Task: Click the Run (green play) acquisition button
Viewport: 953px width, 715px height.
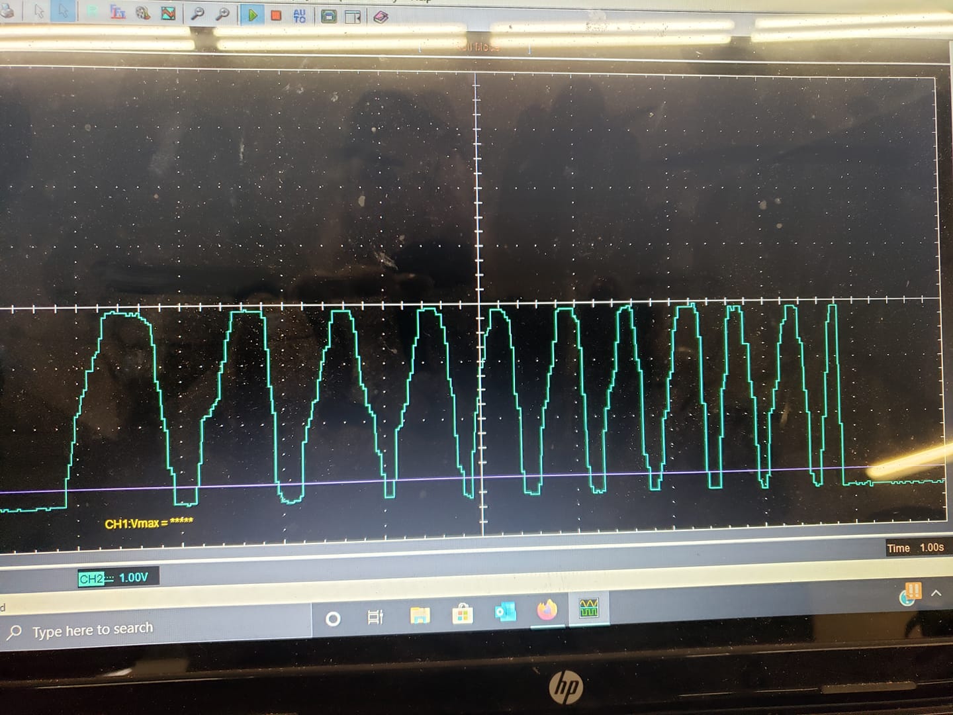Action: click(252, 15)
